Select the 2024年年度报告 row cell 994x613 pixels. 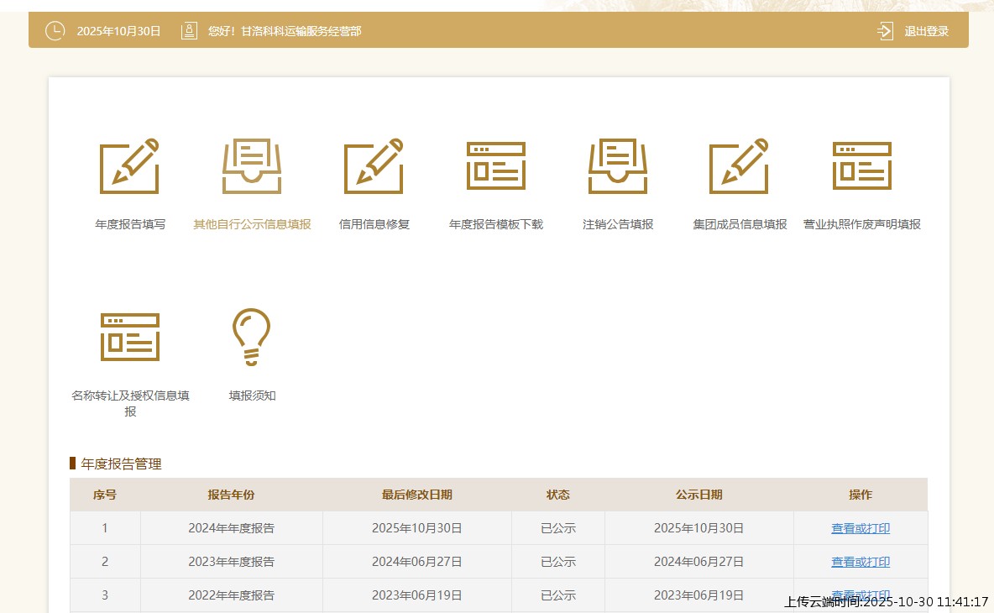pos(231,528)
